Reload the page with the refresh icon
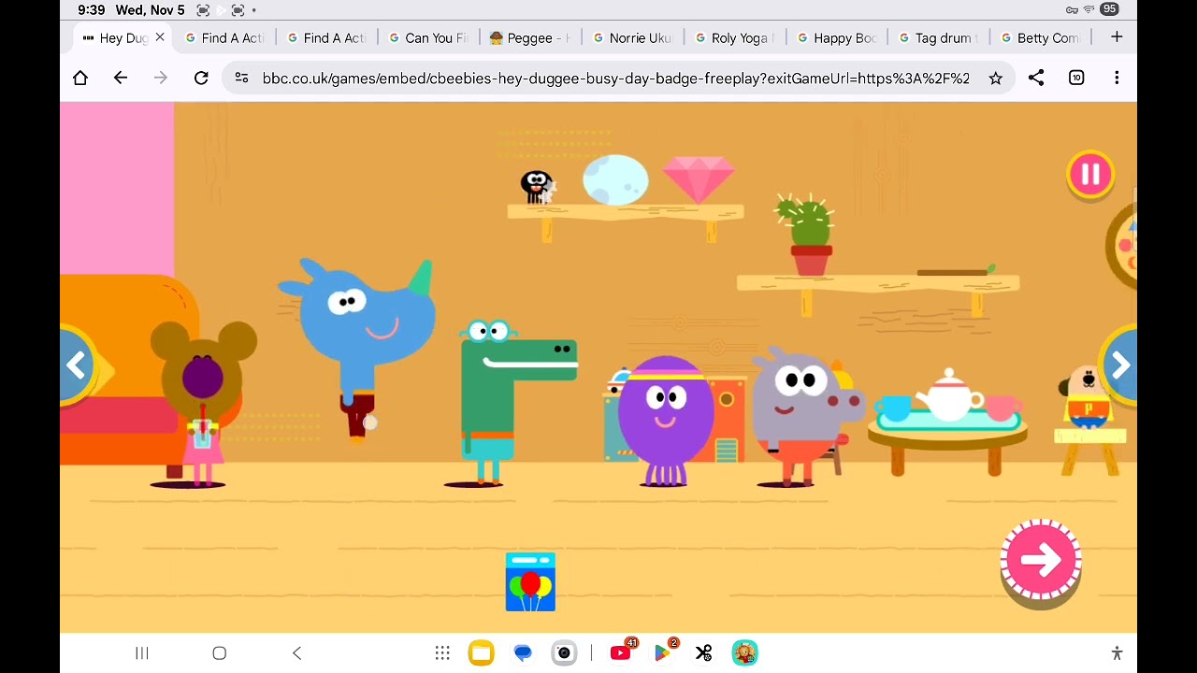Image resolution: width=1197 pixels, height=673 pixels. point(201,79)
